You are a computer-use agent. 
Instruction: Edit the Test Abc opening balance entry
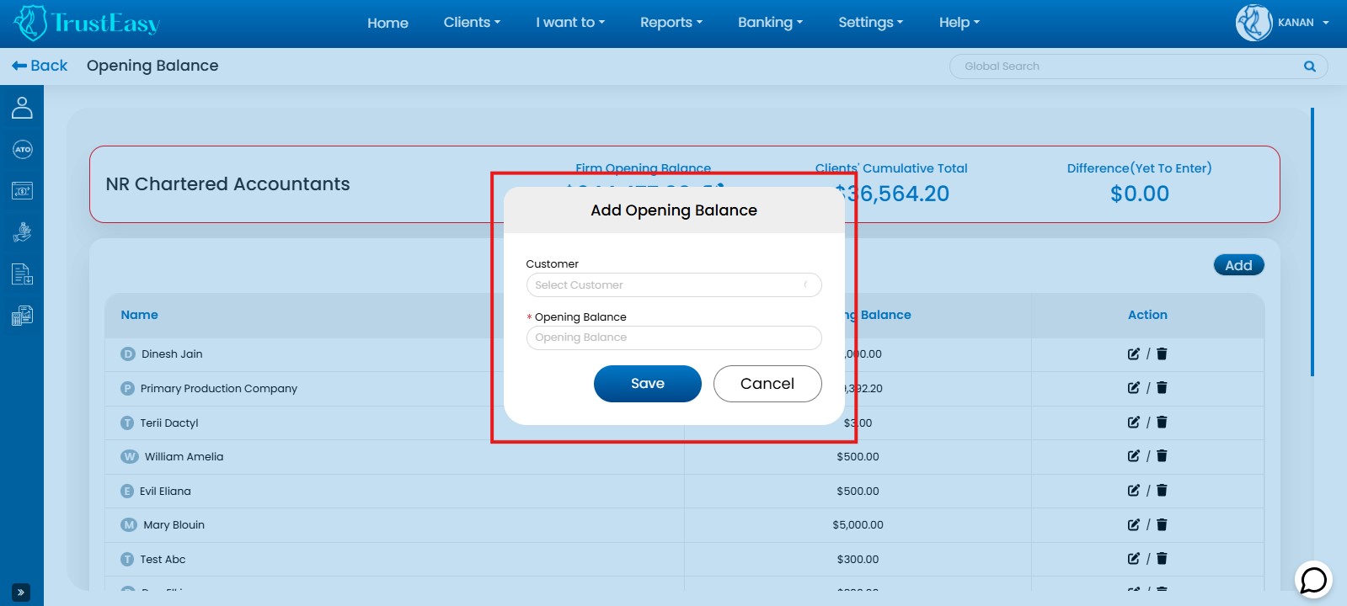[1134, 559]
